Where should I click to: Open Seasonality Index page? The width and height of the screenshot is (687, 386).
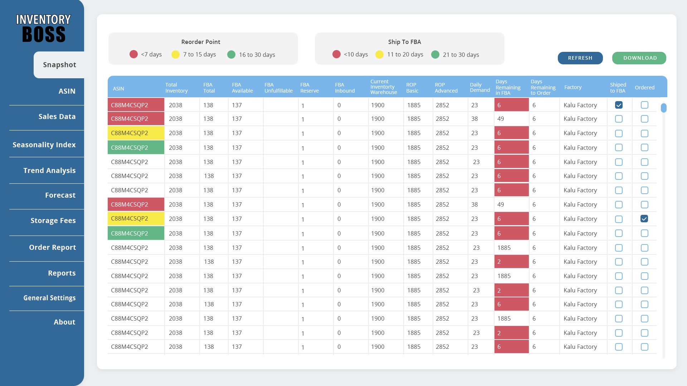(44, 145)
